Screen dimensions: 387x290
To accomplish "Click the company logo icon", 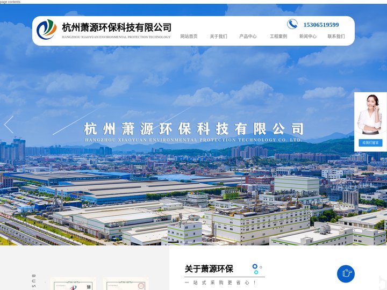I will [46, 30].
